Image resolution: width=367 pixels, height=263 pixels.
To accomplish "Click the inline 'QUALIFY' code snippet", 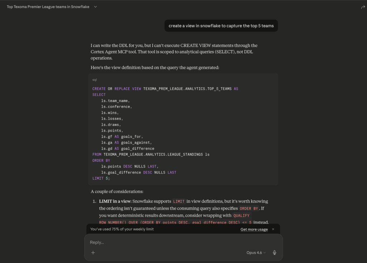I will click(x=242, y=216).
